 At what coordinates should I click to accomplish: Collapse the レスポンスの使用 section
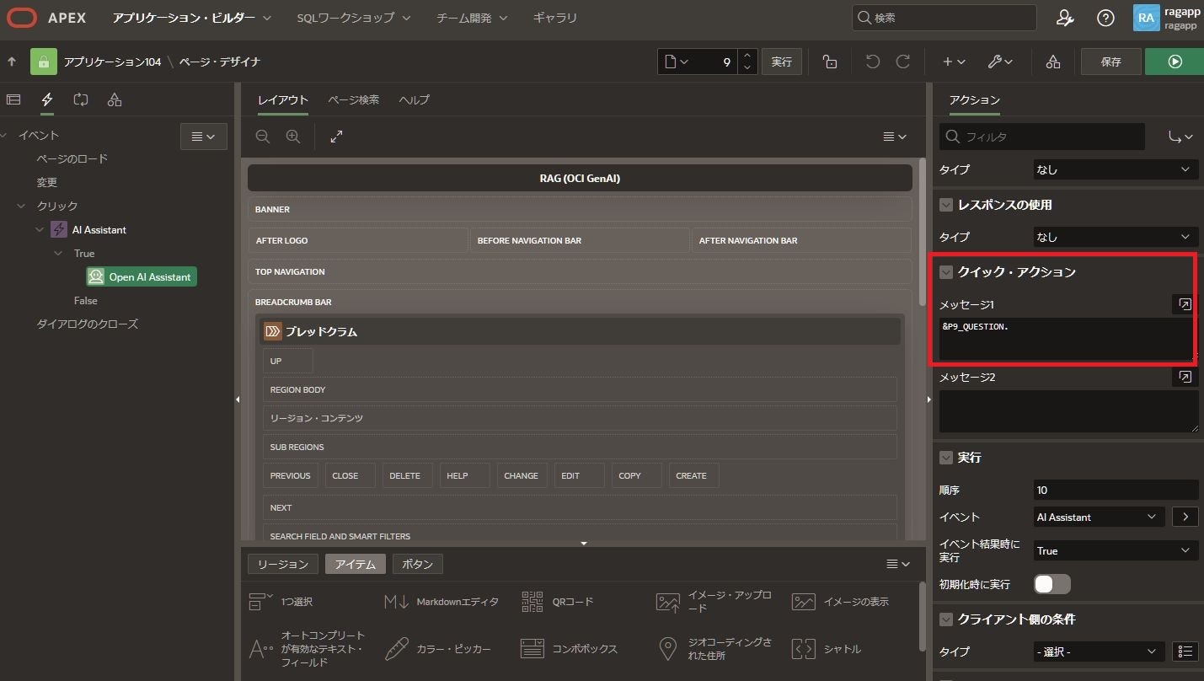tap(946, 205)
